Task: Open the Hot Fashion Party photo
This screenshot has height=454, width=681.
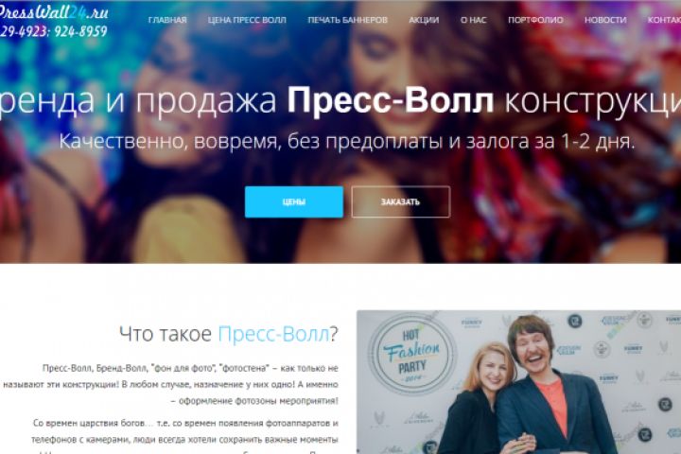Action: pos(518,382)
